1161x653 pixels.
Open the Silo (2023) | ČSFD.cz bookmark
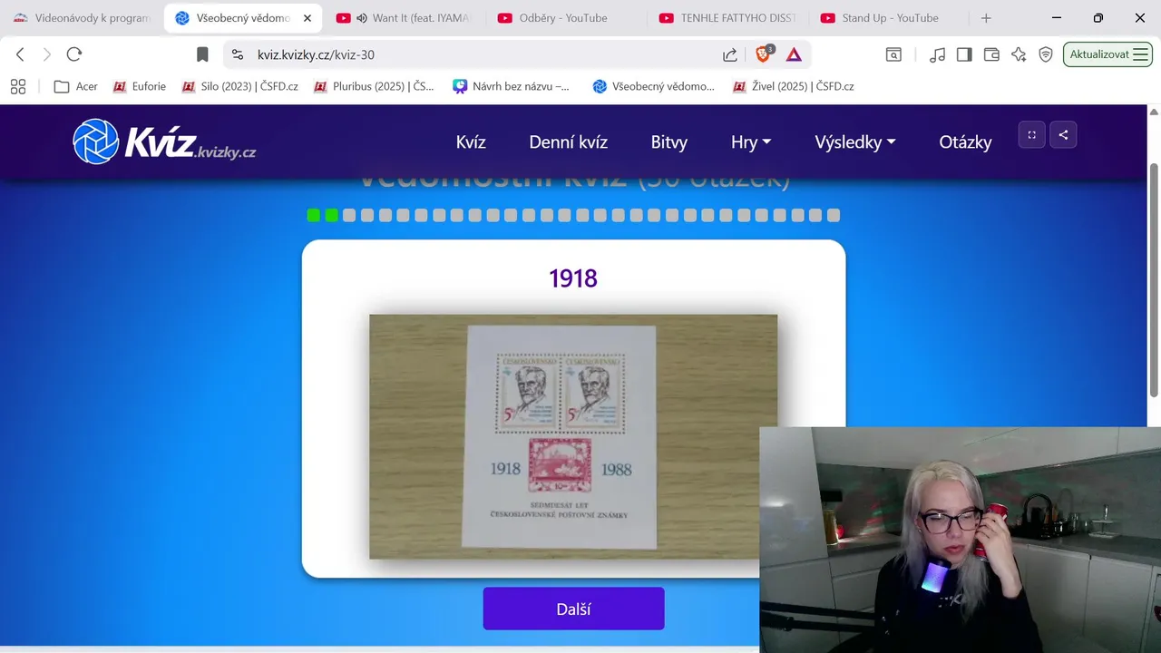240,86
